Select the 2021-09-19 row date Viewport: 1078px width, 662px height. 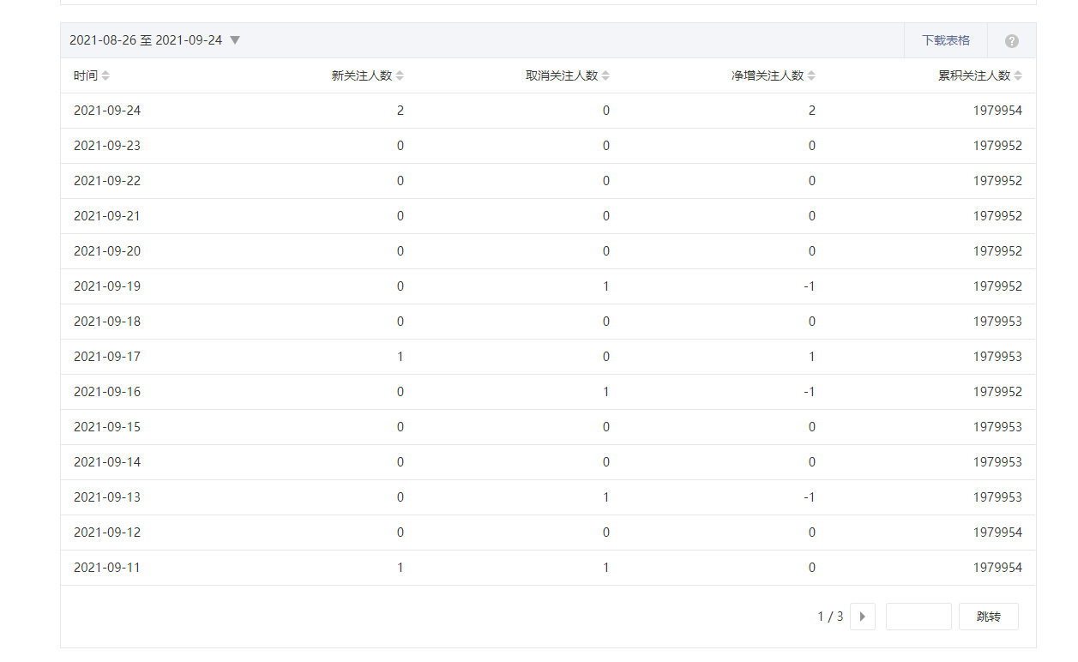(x=107, y=286)
